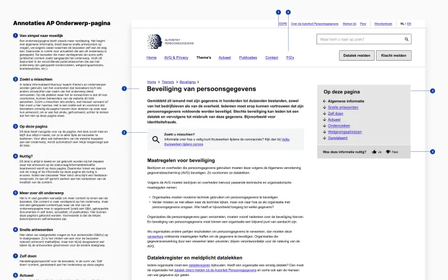Click the 'Maatregelen voor beveiliging' heading
This screenshot has height=280, width=448.
[181, 160]
